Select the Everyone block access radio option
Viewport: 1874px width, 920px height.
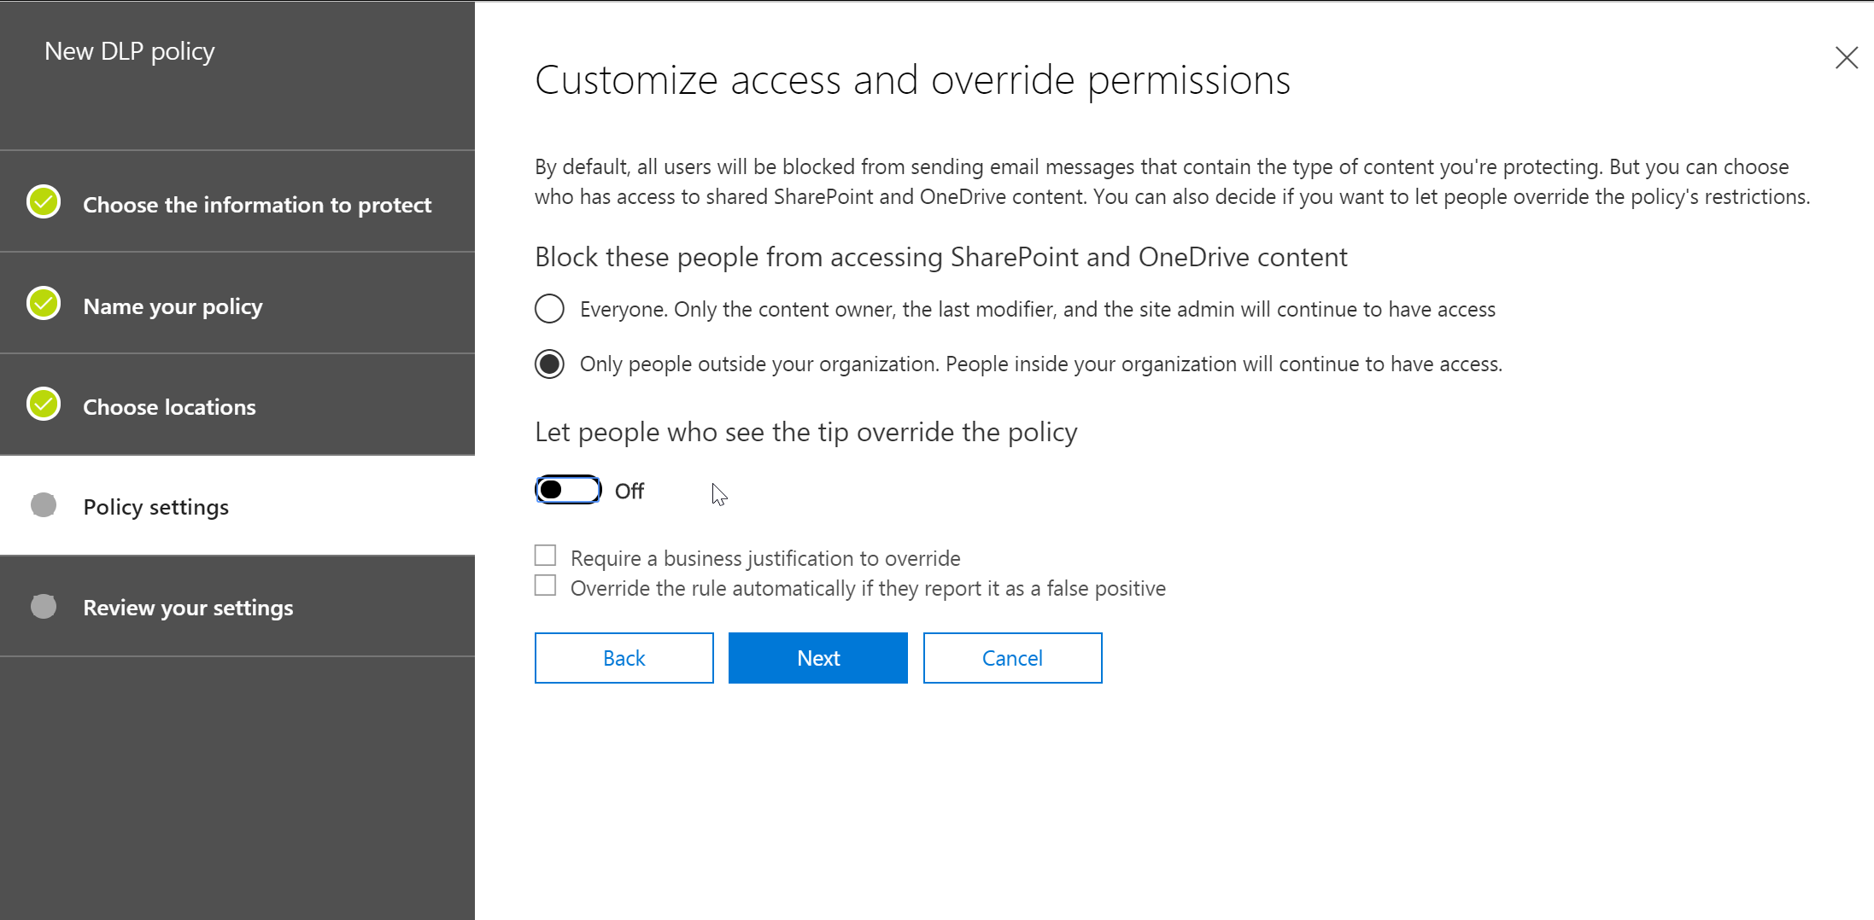tap(549, 309)
